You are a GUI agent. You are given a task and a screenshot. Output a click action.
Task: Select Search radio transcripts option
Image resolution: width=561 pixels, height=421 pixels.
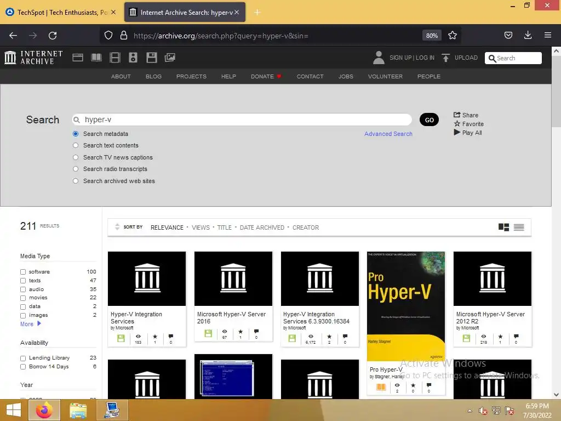pyautogui.click(x=76, y=169)
